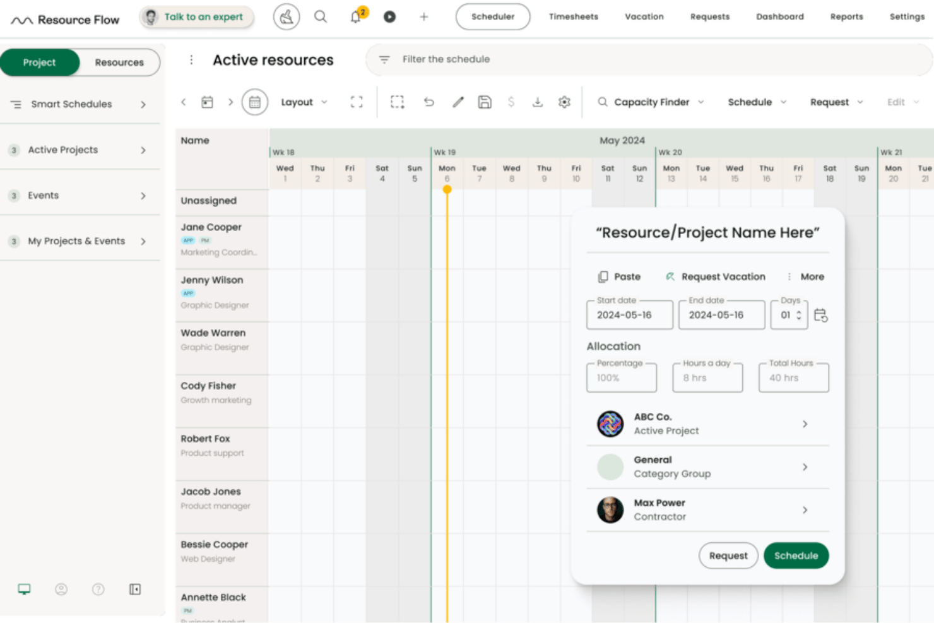Adjust the Days stepper arrows

click(799, 315)
